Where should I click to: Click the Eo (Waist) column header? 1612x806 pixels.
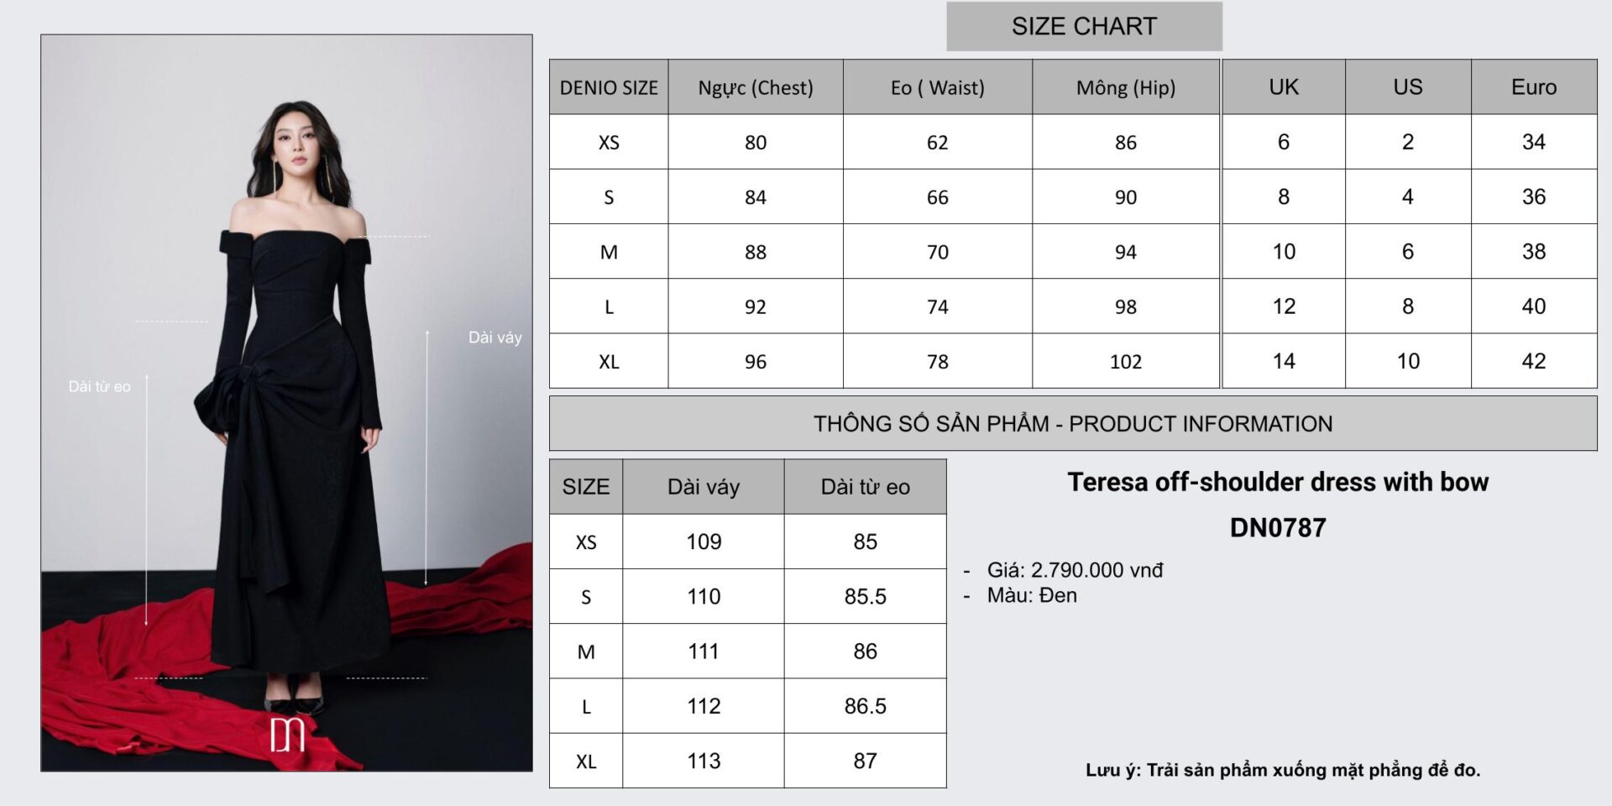click(x=937, y=87)
